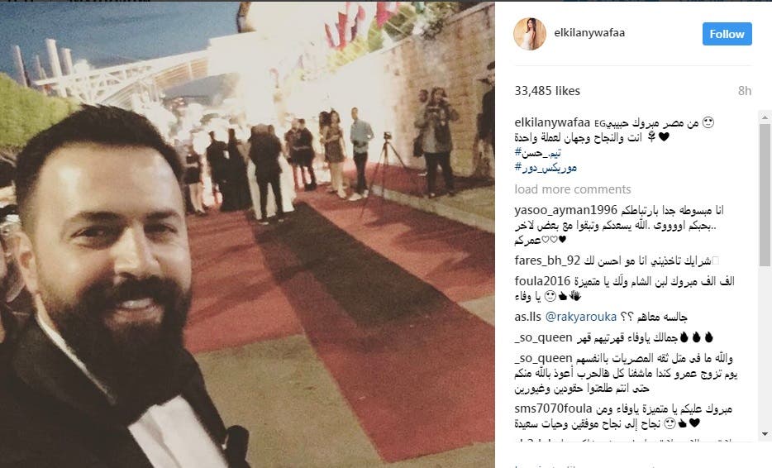Load more comments on the post
This screenshot has height=468, width=772.
tap(573, 189)
